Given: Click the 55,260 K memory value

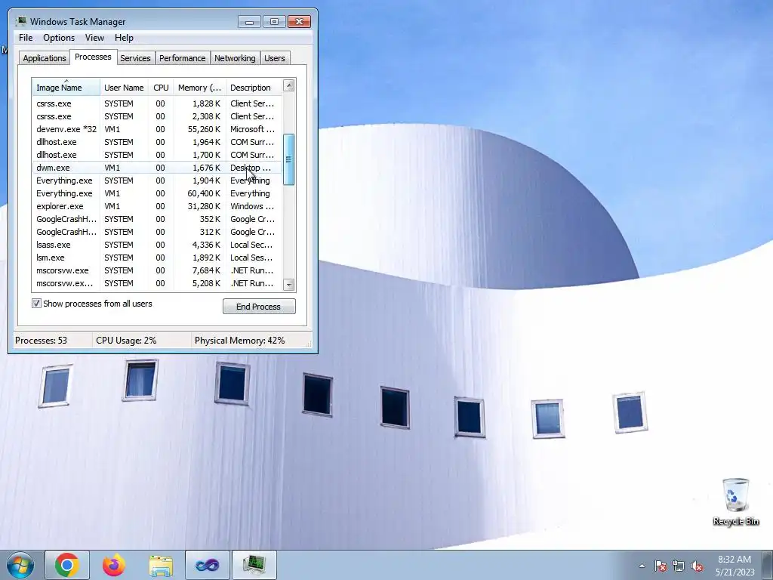Looking at the screenshot, I should point(204,129).
